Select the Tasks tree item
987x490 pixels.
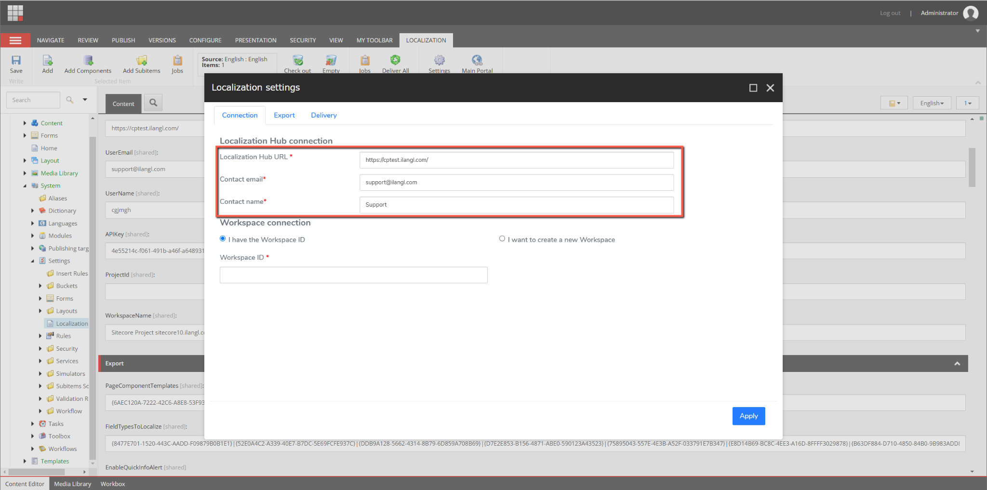click(56, 424)
